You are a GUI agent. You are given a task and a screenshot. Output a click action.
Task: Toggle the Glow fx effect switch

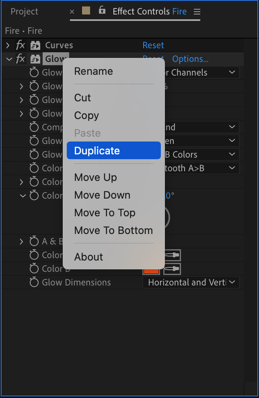coord(21,59)
